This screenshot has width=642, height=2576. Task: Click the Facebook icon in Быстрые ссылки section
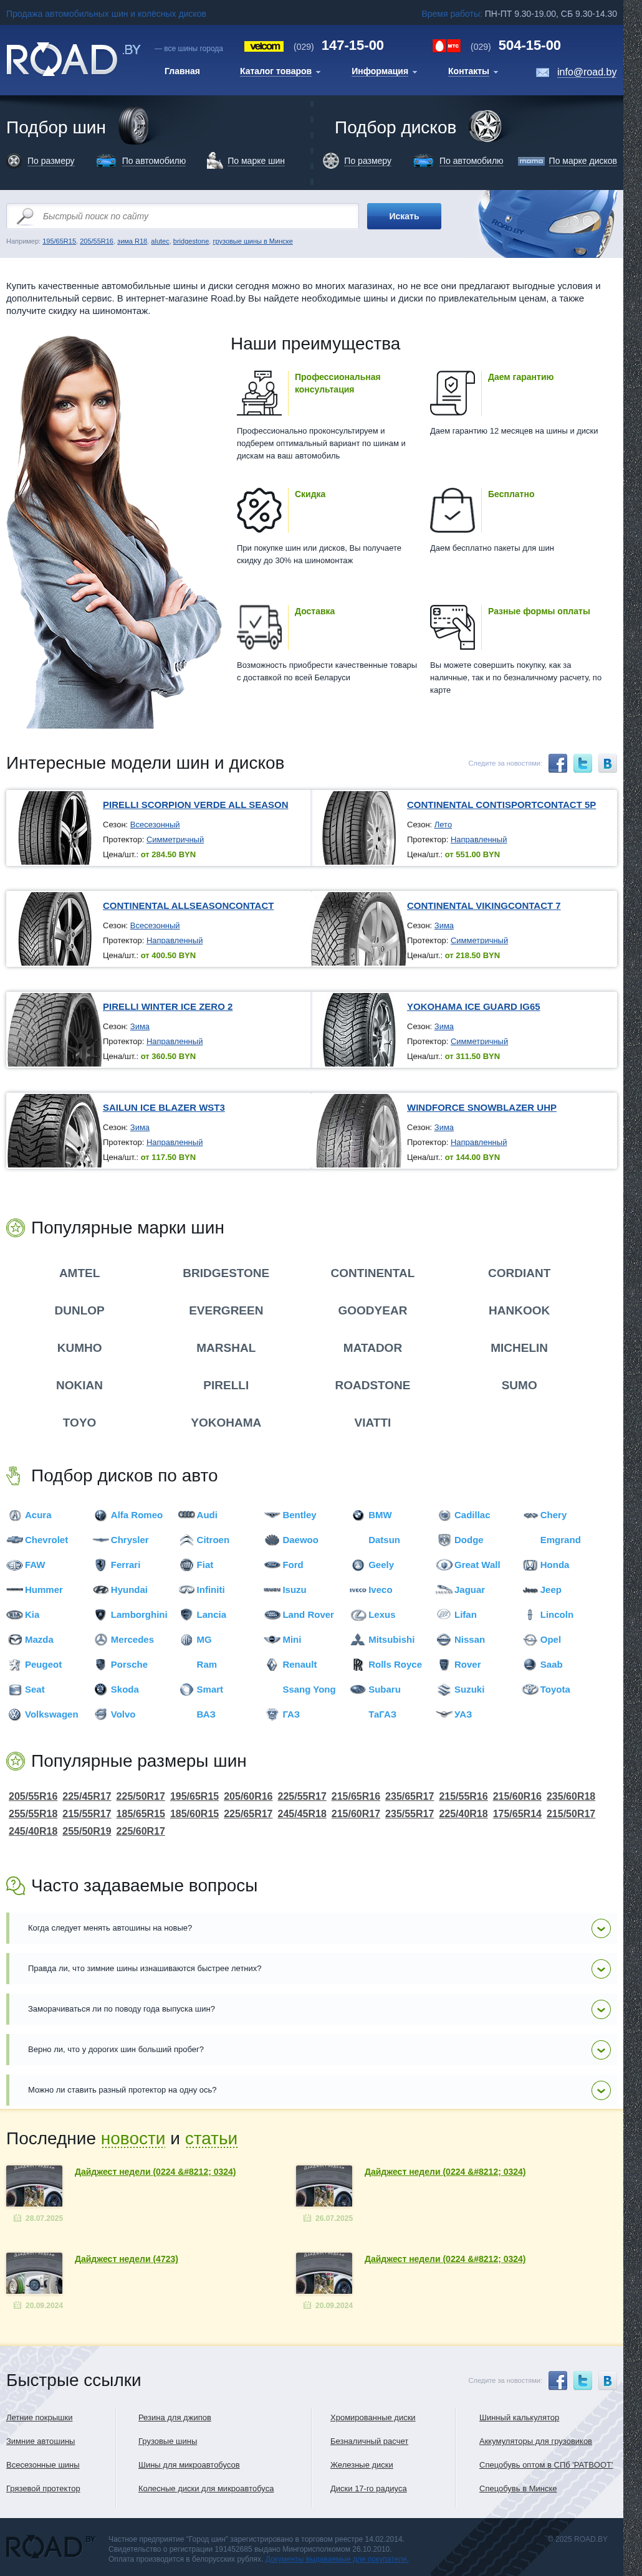(x=558, y=2380)
